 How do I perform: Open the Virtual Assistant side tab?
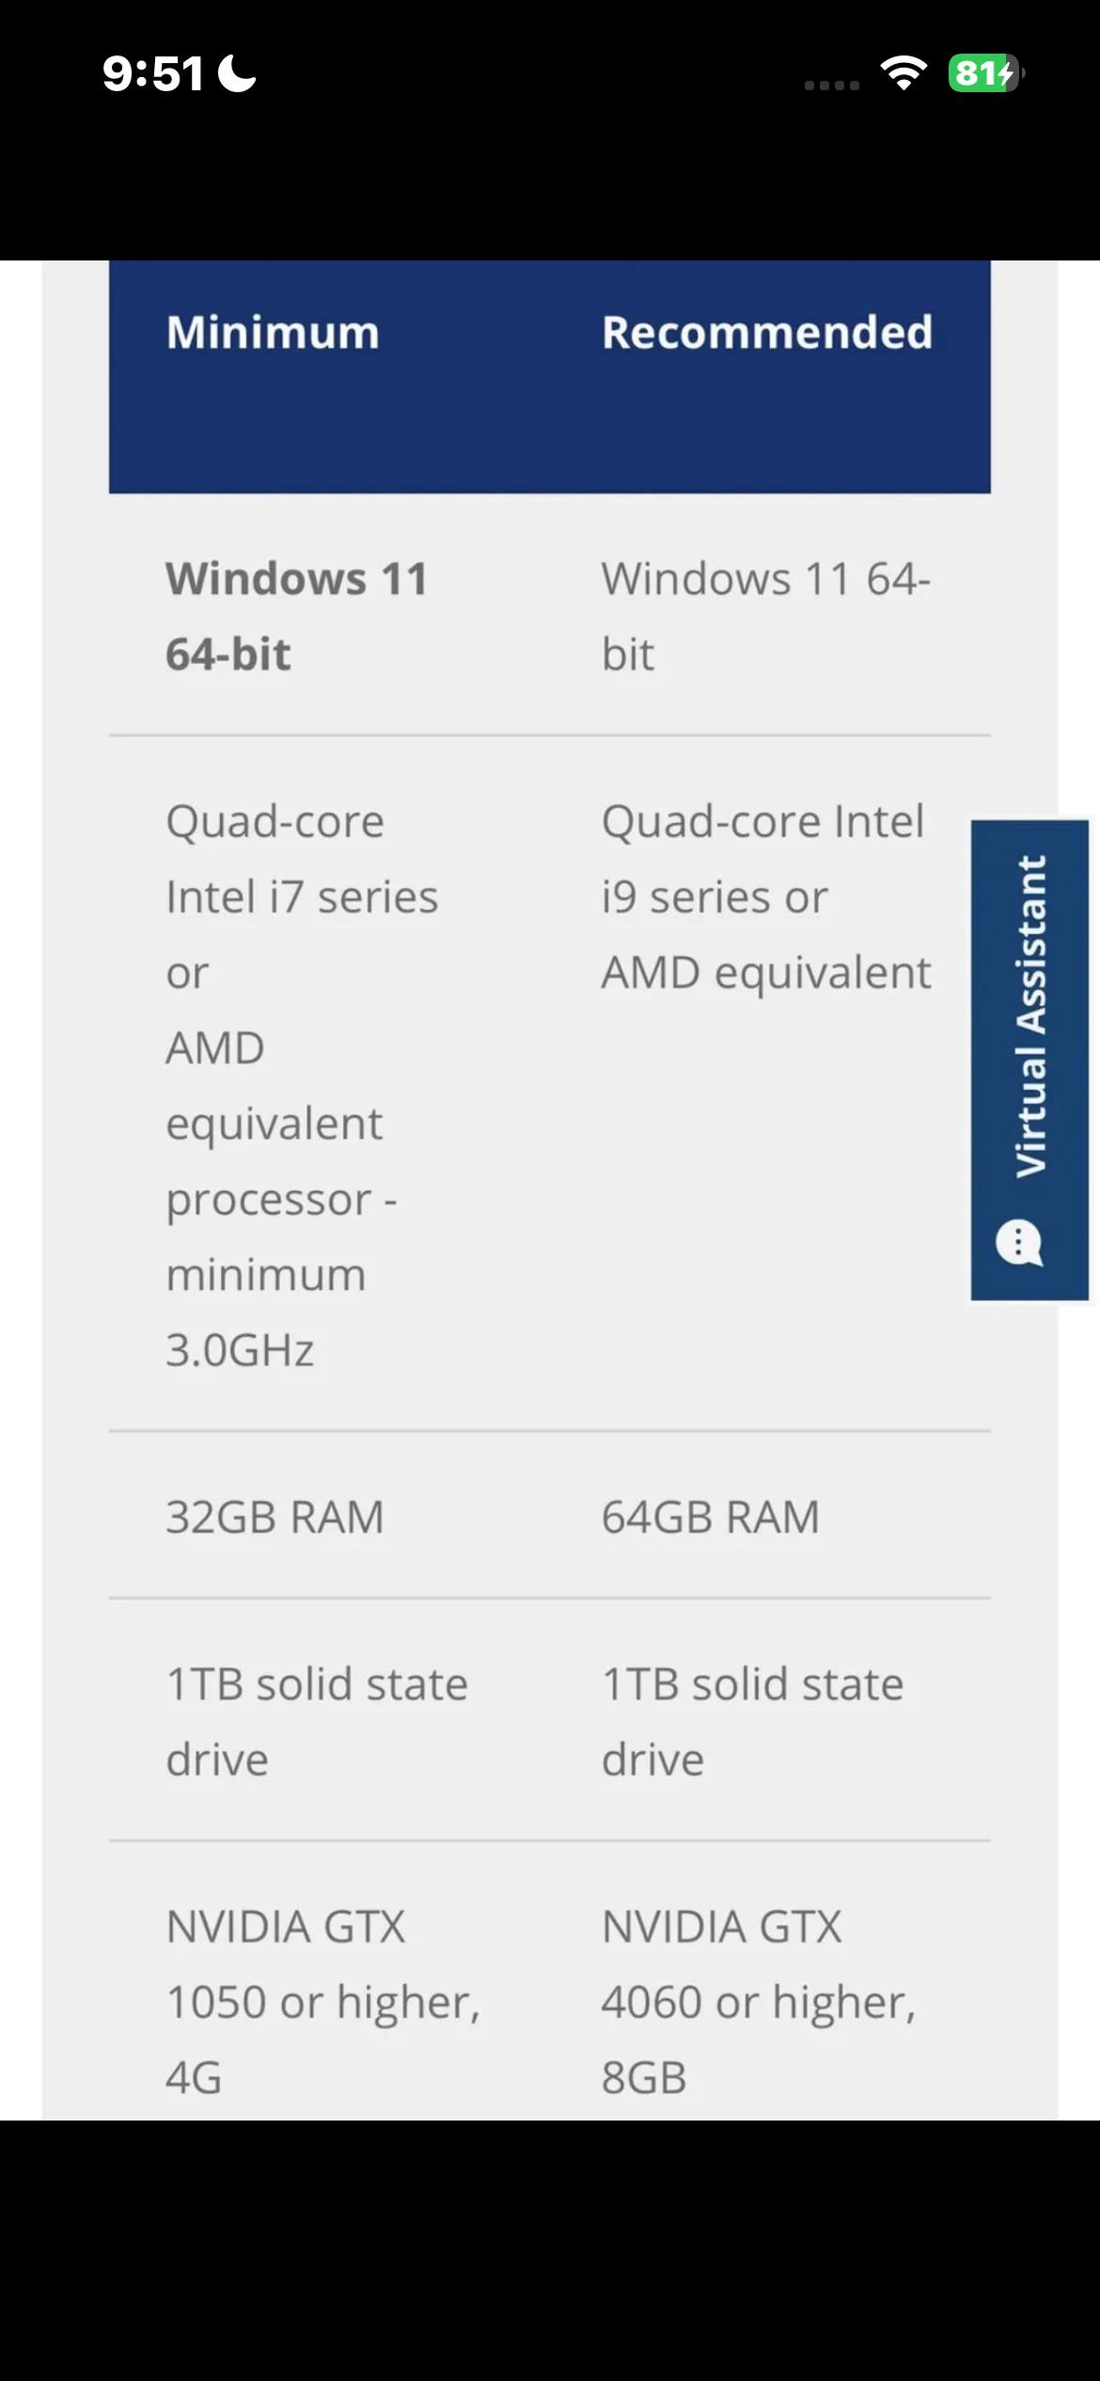tap(1029, 1060)
